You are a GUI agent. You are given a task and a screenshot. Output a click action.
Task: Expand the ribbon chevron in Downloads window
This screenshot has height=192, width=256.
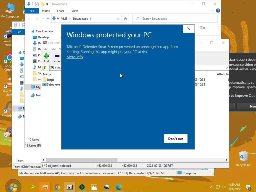pos(212,10)
